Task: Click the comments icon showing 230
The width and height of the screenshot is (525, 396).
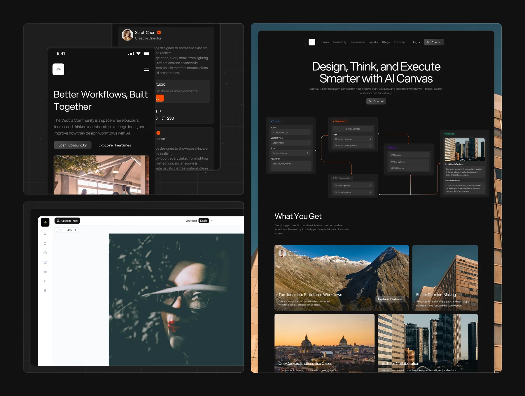Action: click(164, 118)
